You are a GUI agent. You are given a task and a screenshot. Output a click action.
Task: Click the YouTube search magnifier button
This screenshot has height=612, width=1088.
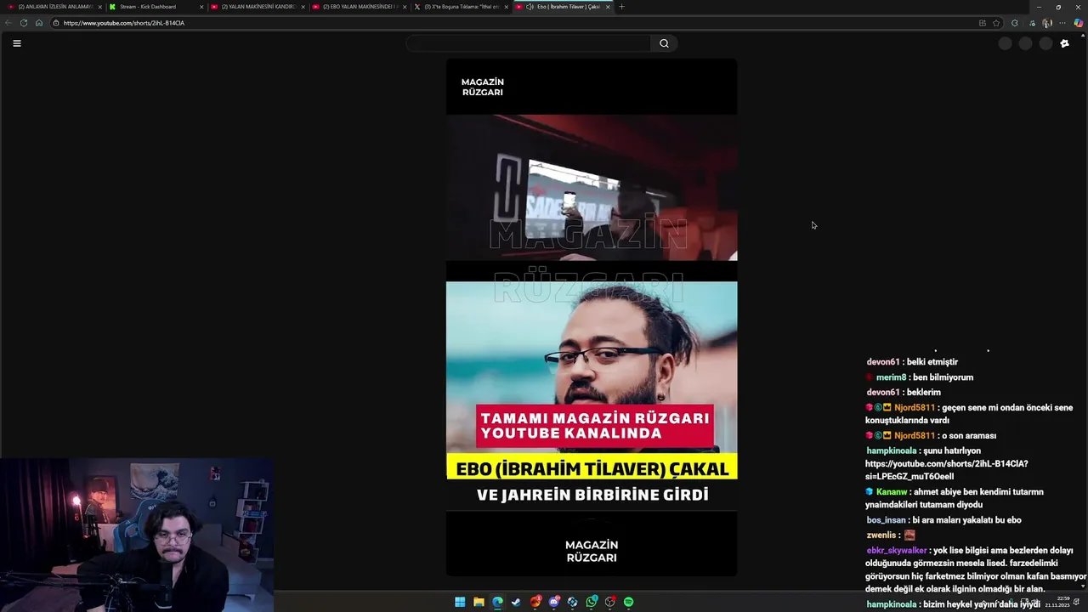click(664, 43)
